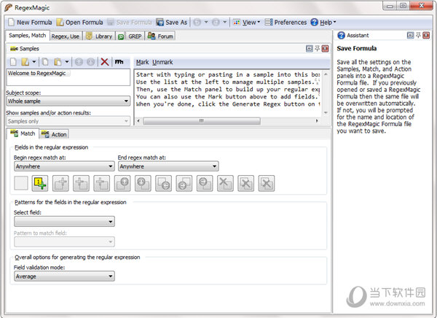Float the Samples panel via restore icon

(x=310, y=49)
